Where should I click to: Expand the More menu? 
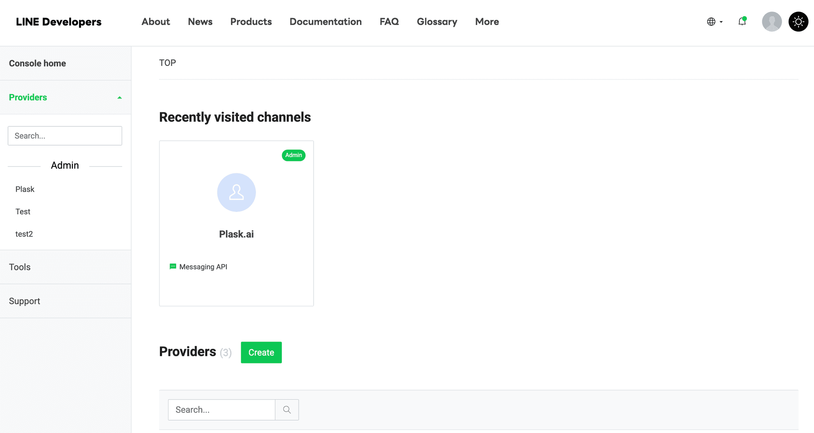(x=487, y=22)
